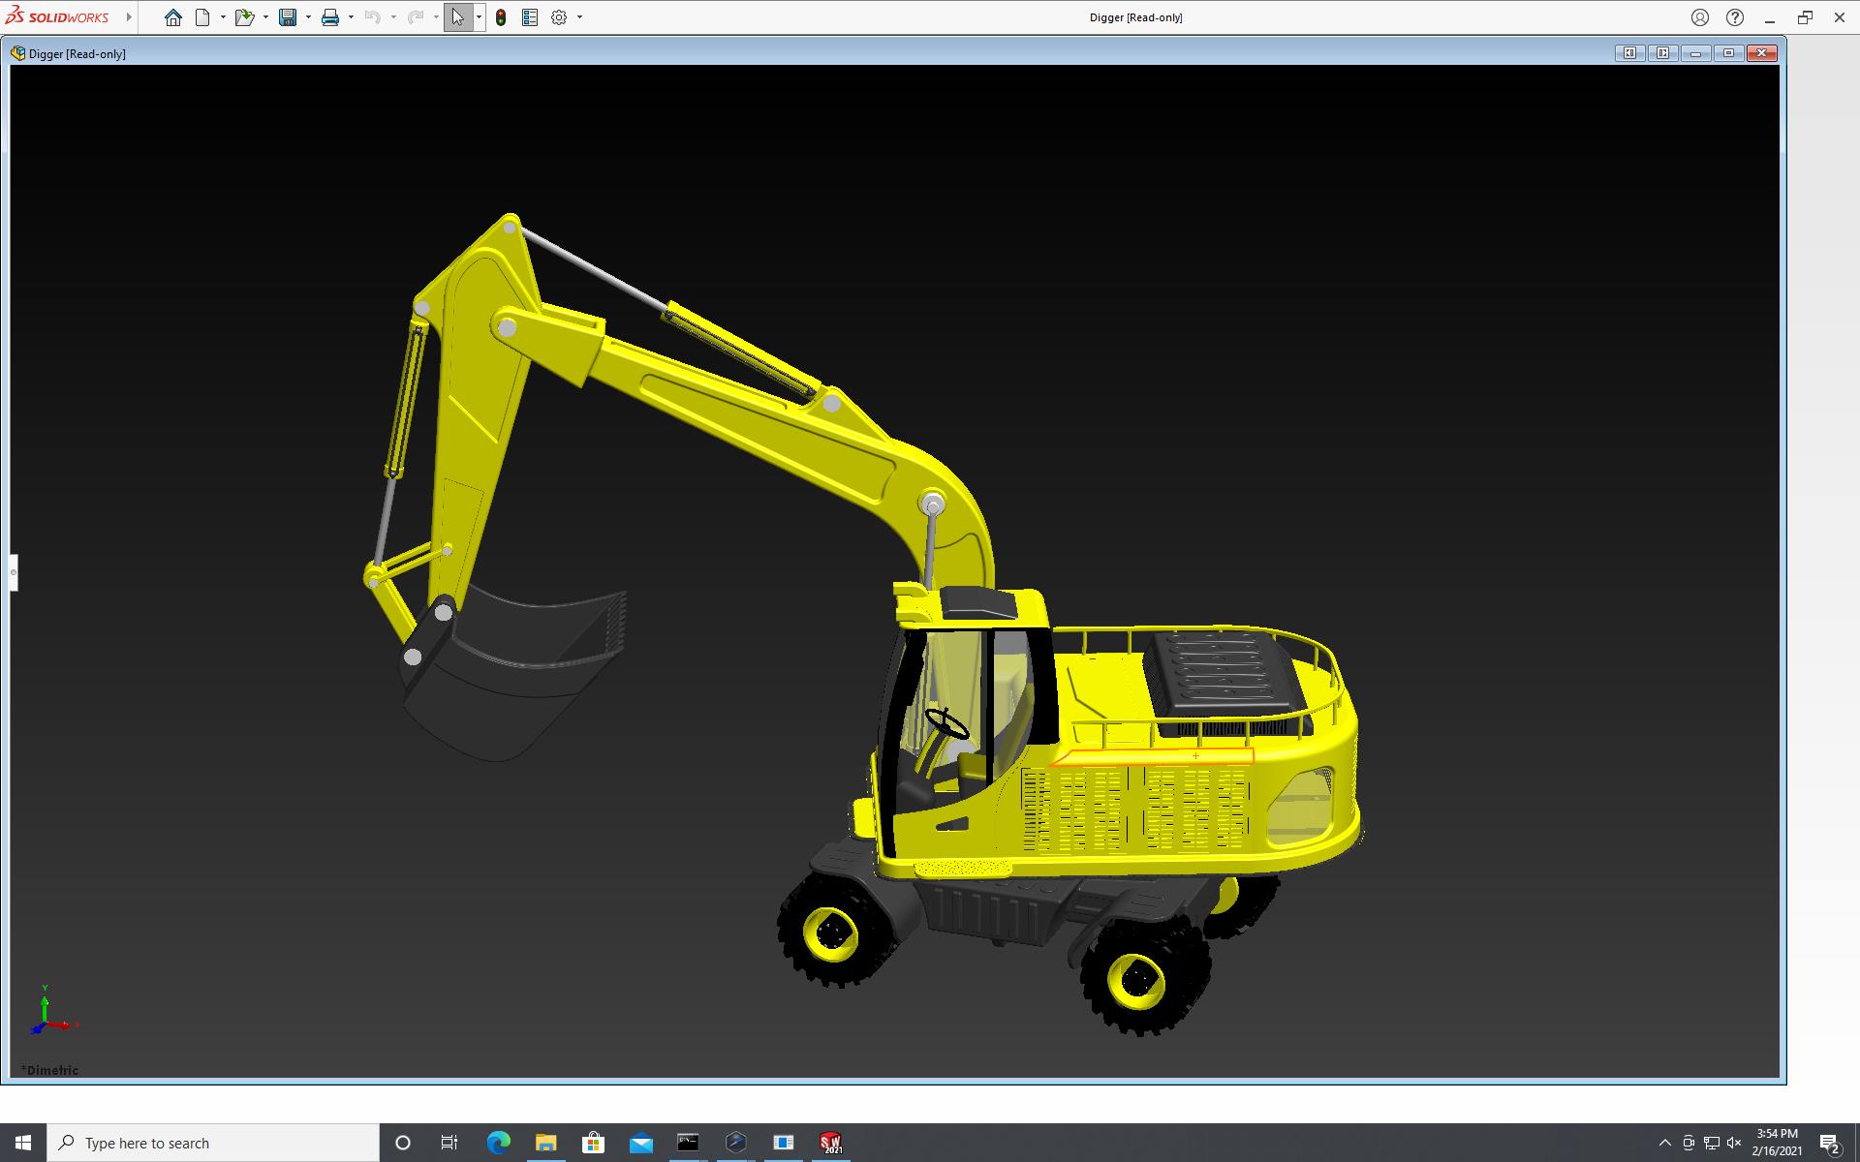Activate the Select cursor tool
The width and height of the screenshot is (1860, 1162).
click(x=457, y=17)
